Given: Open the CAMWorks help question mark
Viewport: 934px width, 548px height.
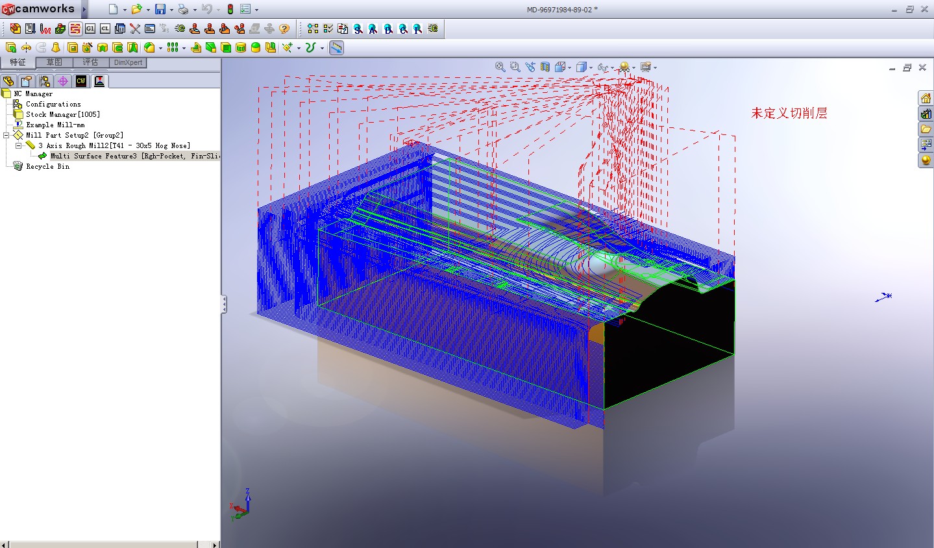Looking at the screenshot, I should click(x=284, y=29).
